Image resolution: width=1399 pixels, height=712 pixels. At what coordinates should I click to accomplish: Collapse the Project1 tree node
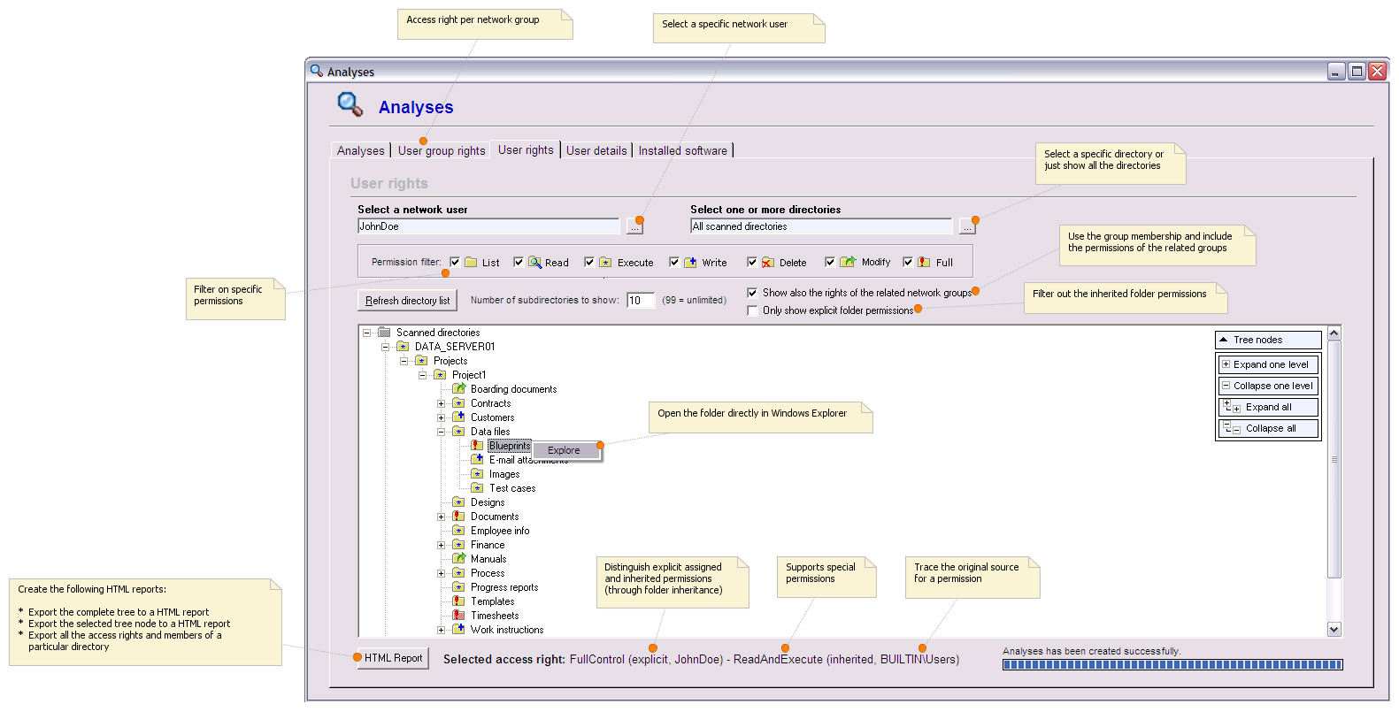(422, 375)
